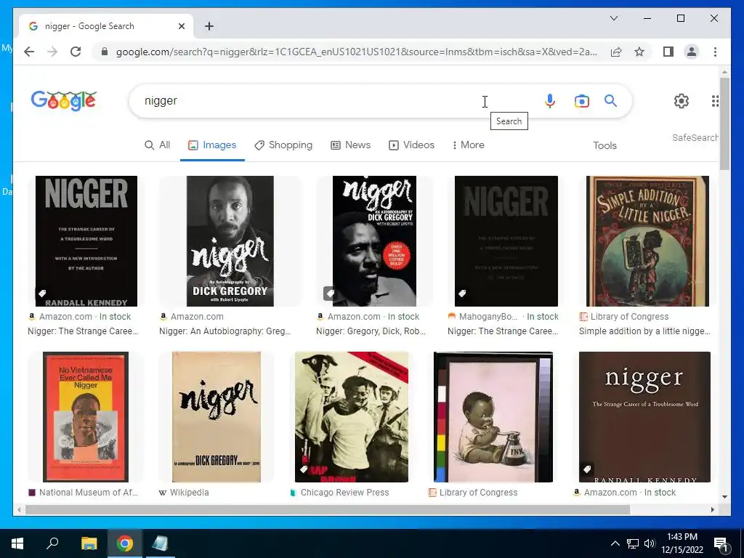Image resolution: width=744 pixels, height=558 pixels.
Task: Open the 'Simple Addition' Library of Congress thumbnail
Action: pyautogui.click(x=647, y=241)
